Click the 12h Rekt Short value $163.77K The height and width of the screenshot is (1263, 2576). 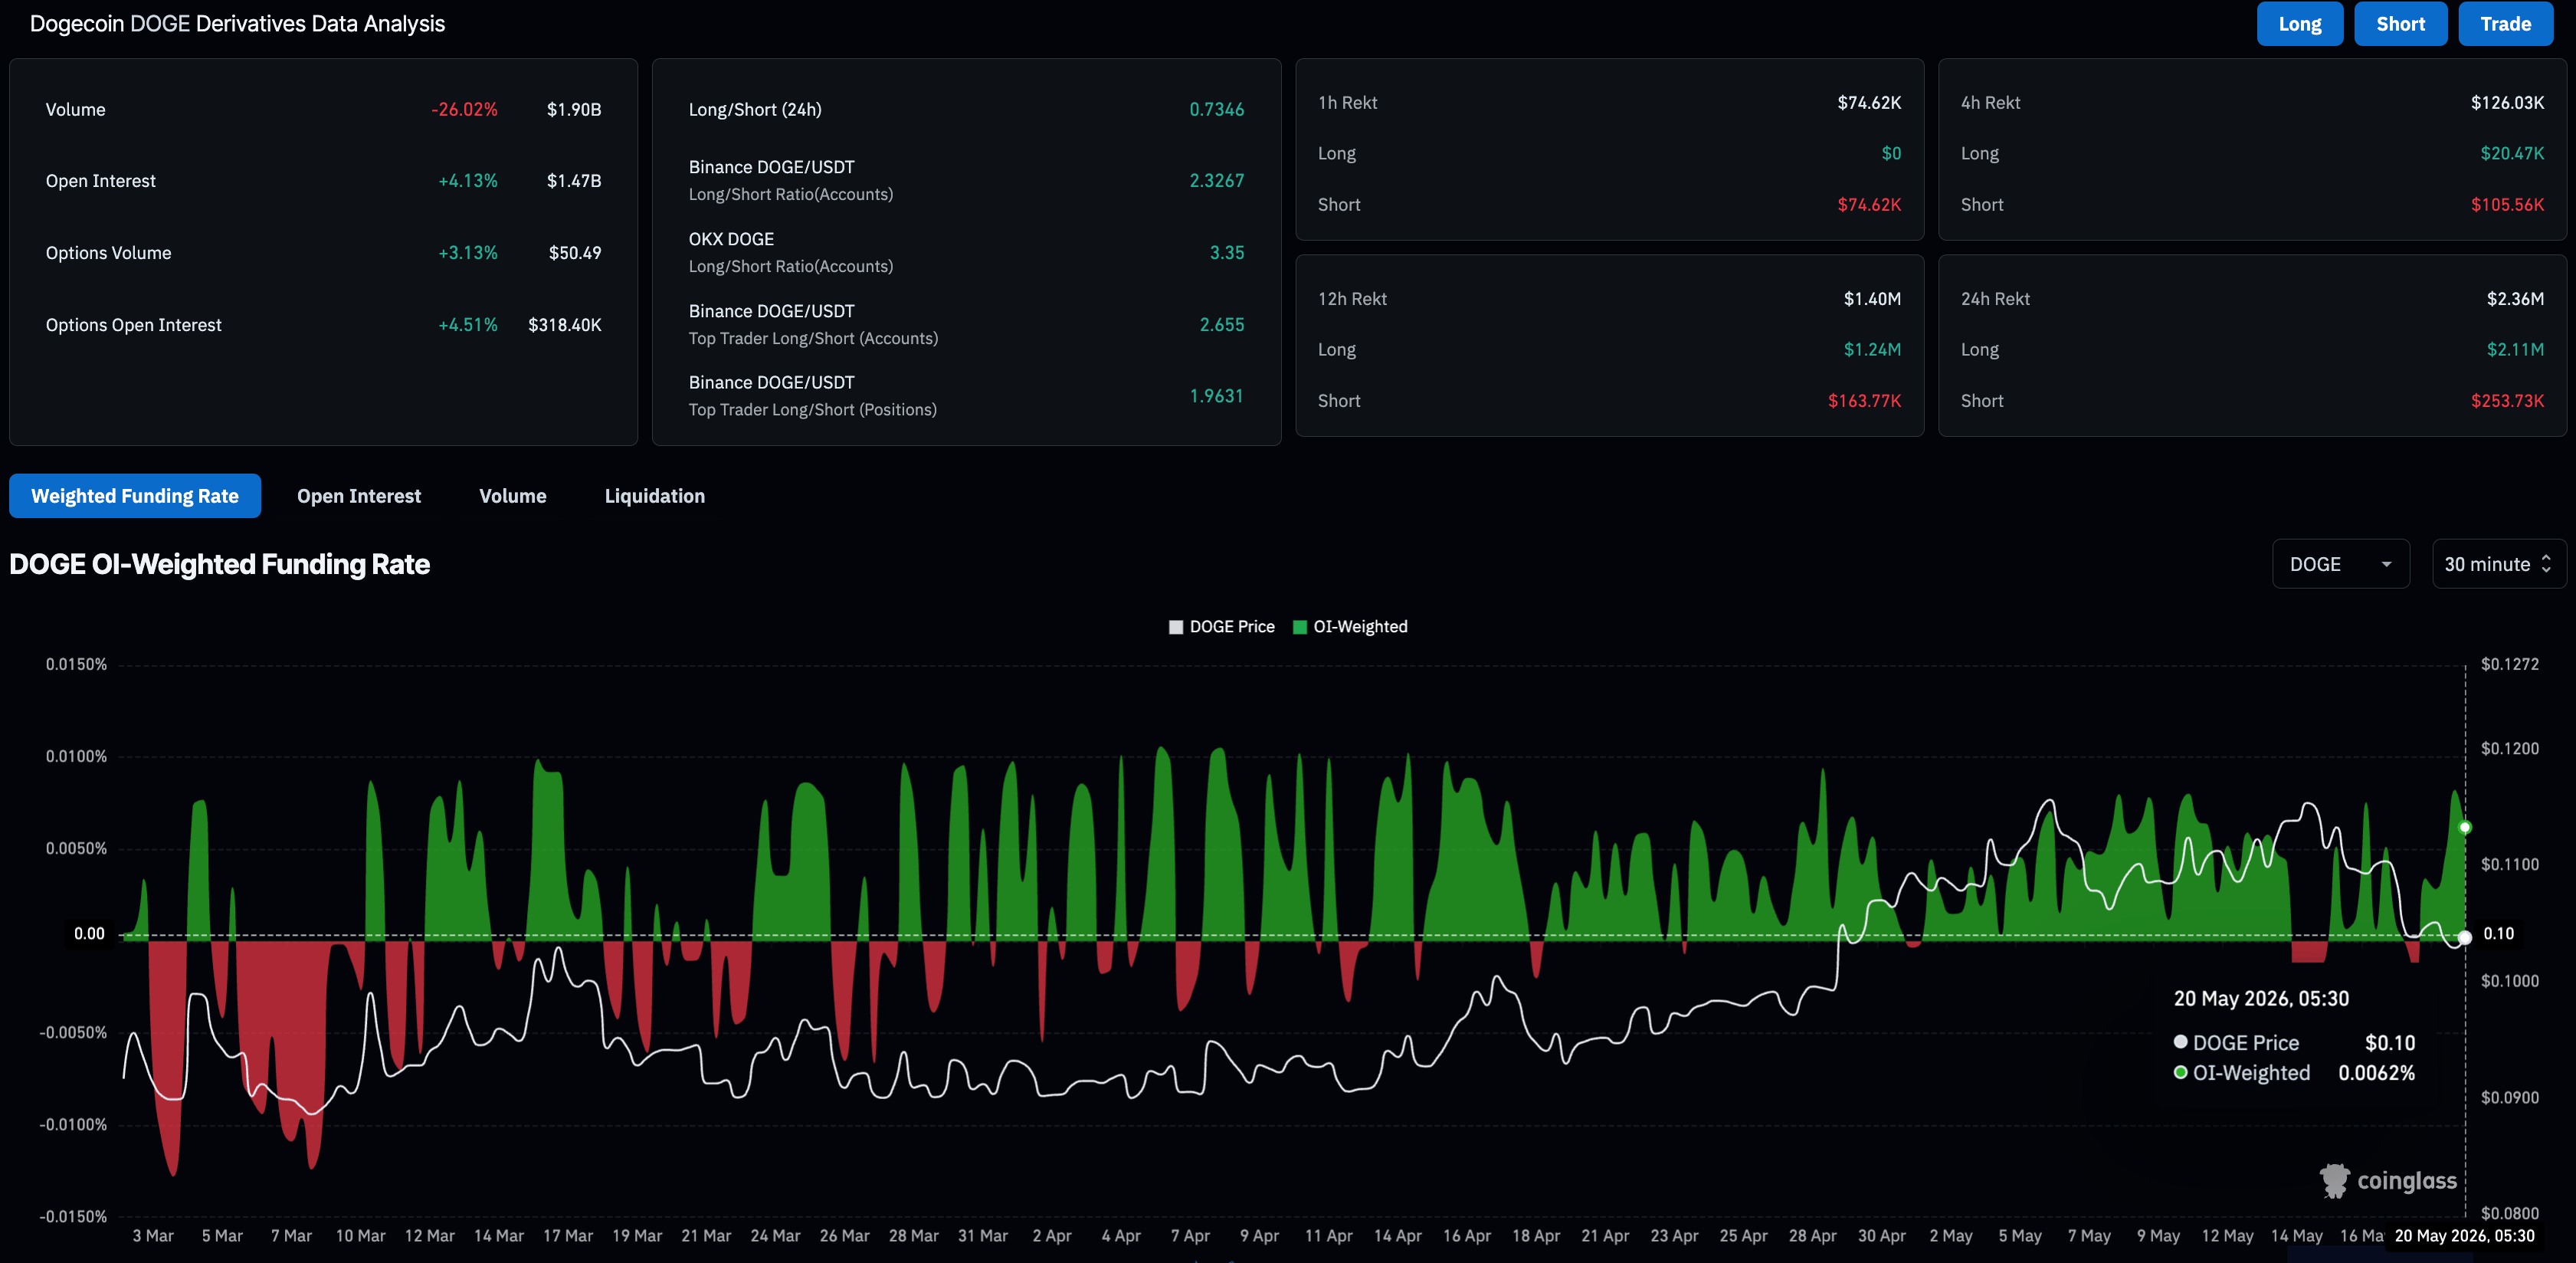tap(1864, 401)
